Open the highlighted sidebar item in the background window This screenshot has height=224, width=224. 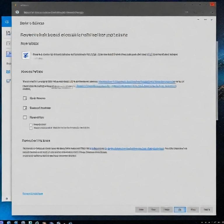(x=9, y=54)
